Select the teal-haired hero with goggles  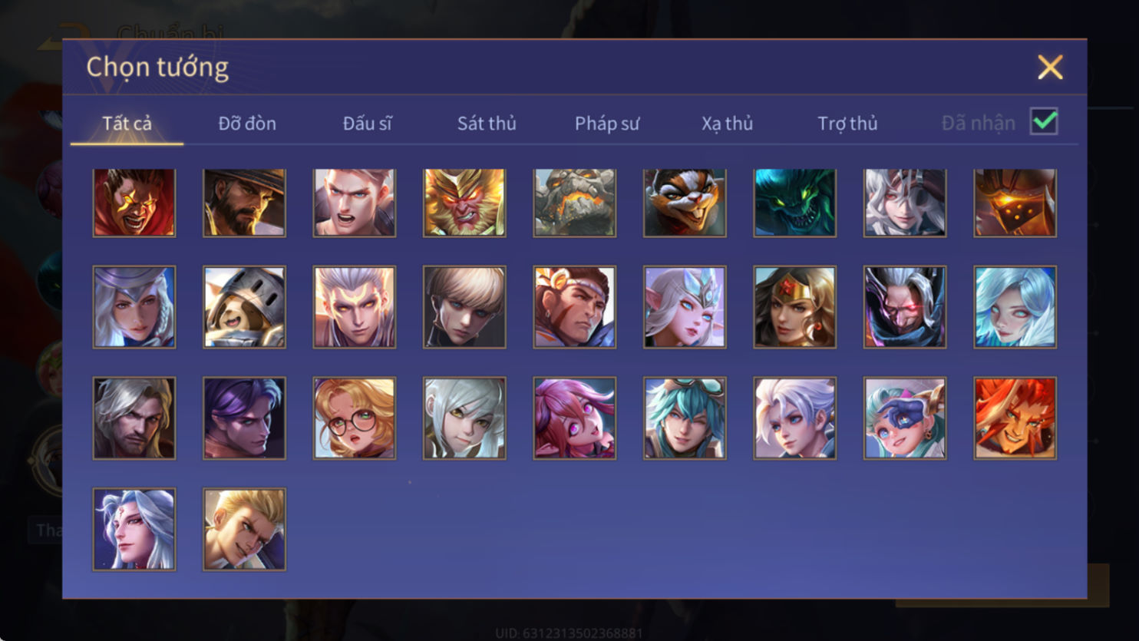click(685, 418)
